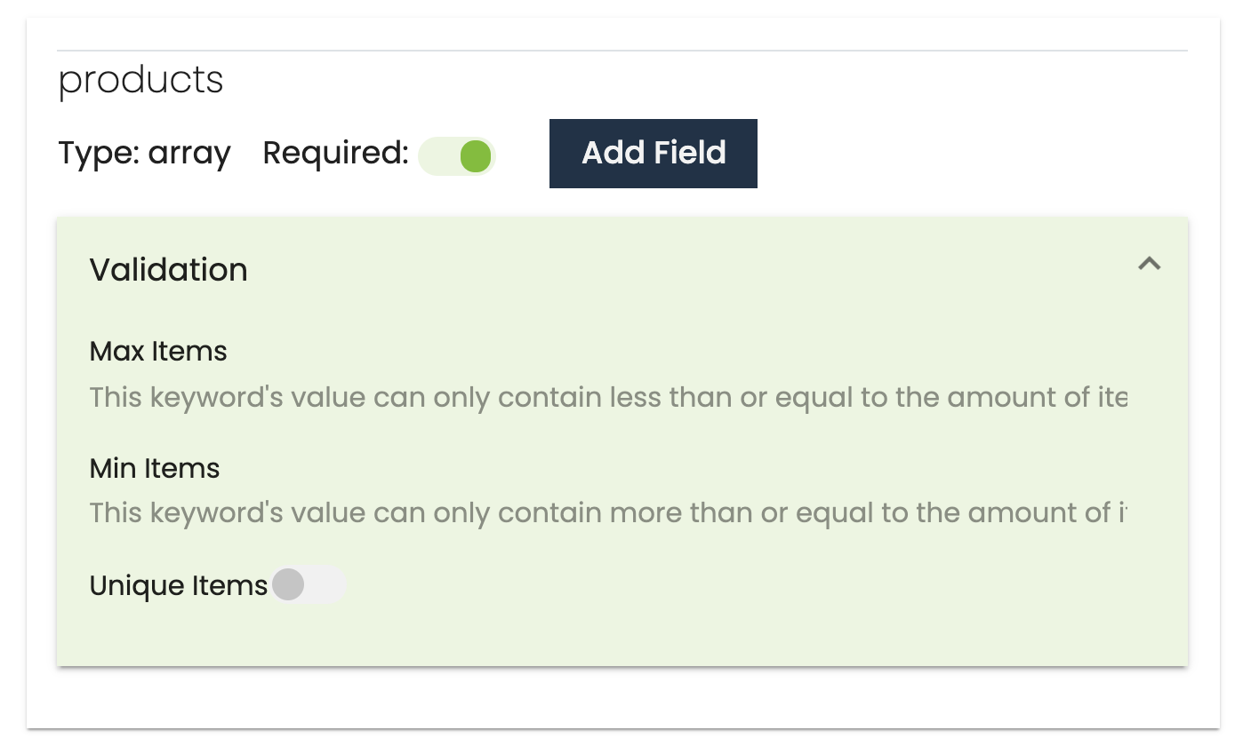Click the Required: label text
Image resolution: width=1243 pixels, height=746 pixels.
pyautogui.click(x=335, y=154)
